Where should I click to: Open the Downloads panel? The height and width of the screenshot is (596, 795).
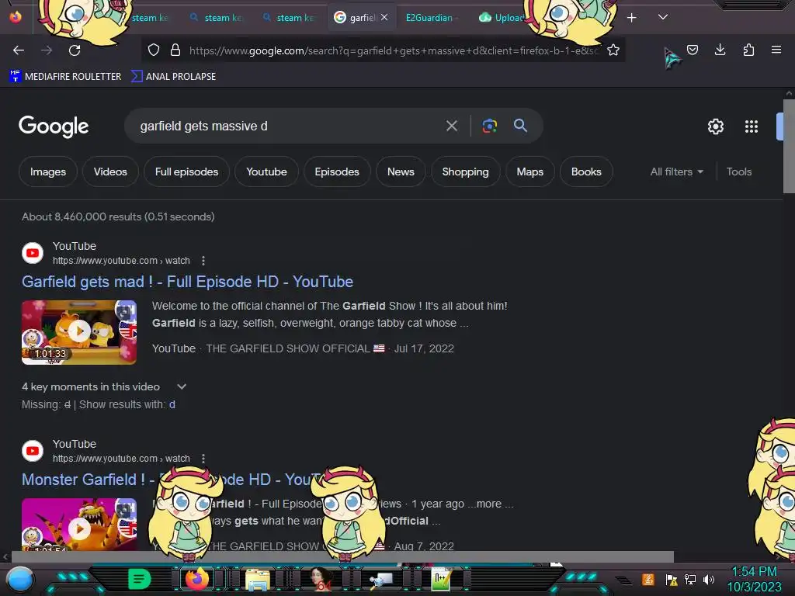coord(720,50)
